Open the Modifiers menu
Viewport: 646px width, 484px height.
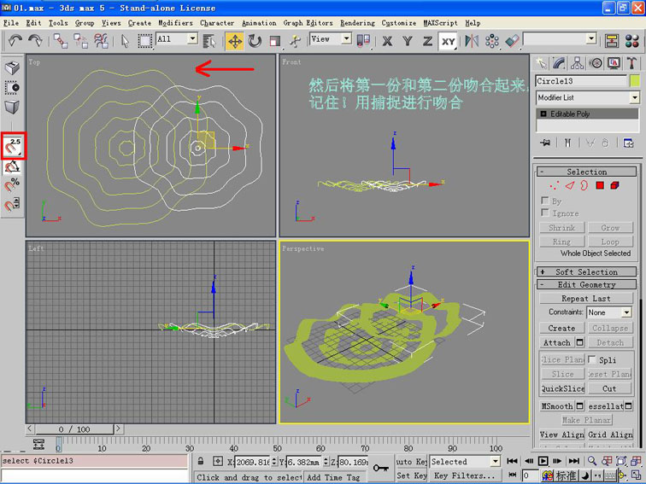point(175,23)
